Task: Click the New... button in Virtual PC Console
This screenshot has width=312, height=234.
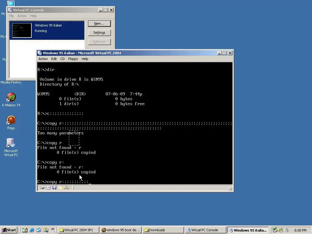Action: point(99,23)
